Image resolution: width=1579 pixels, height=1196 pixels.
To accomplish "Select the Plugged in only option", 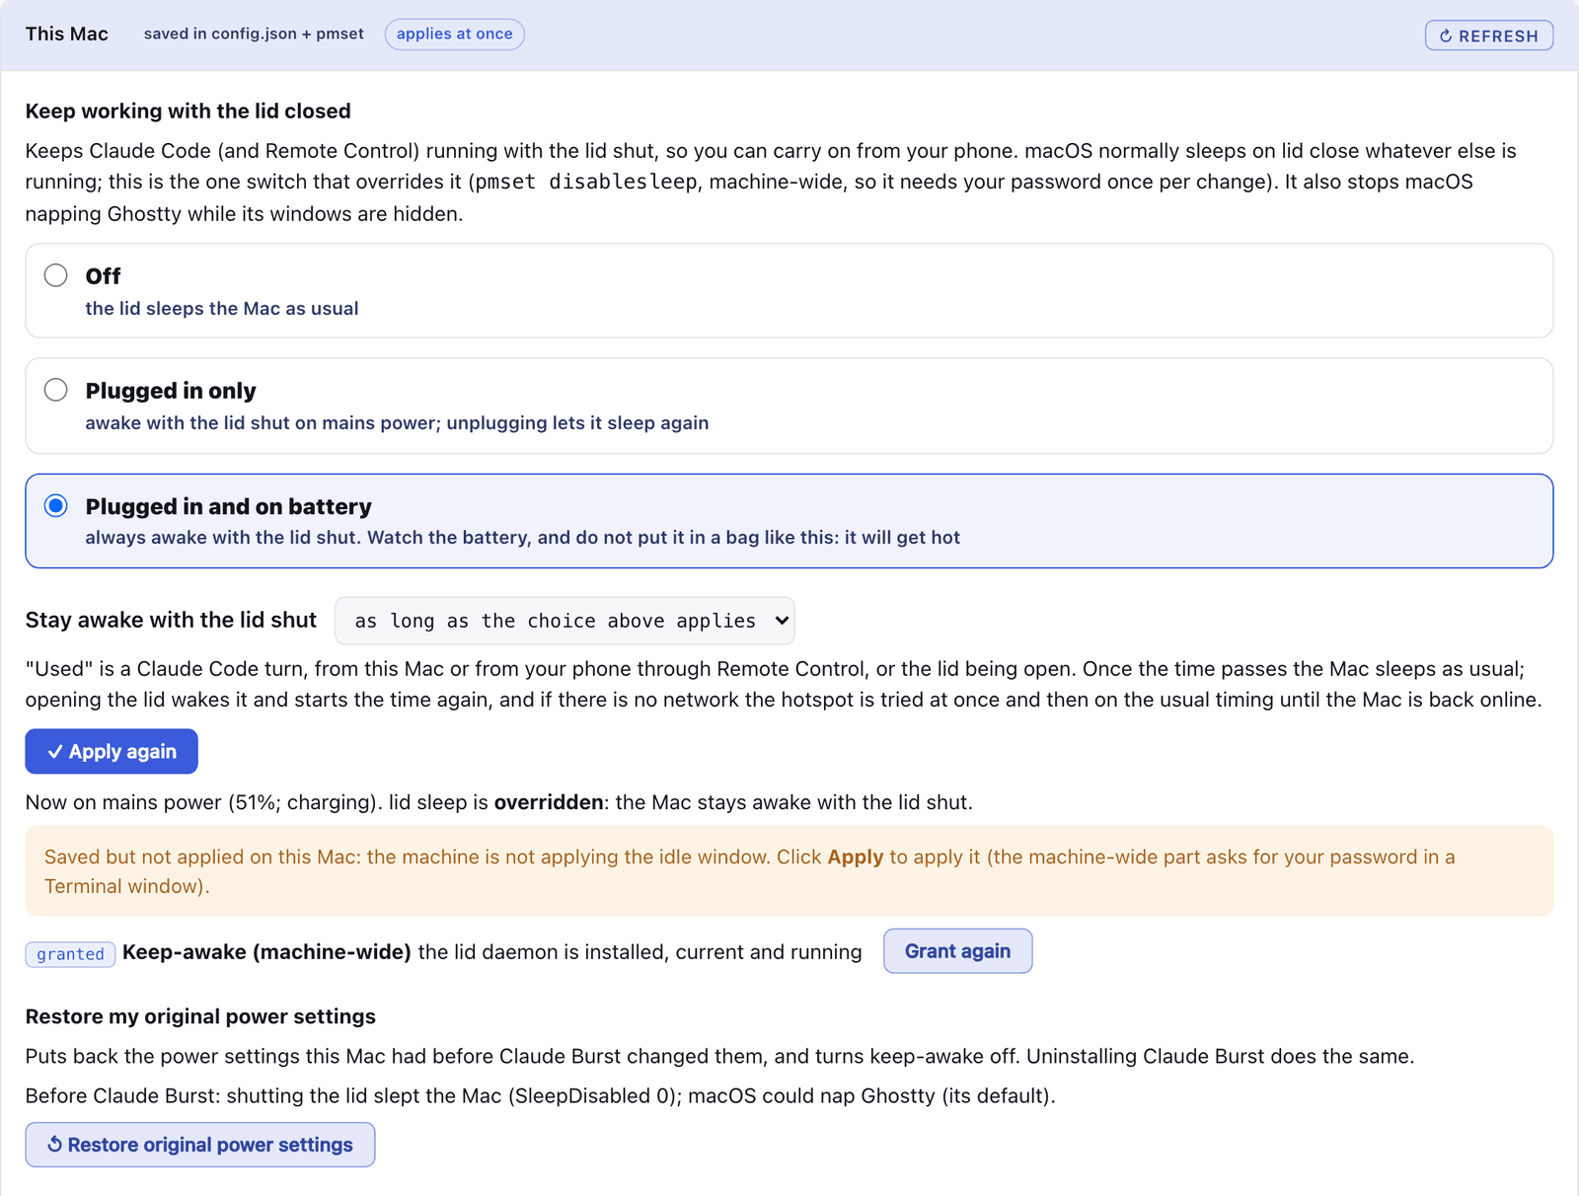I will click(789, 406).
